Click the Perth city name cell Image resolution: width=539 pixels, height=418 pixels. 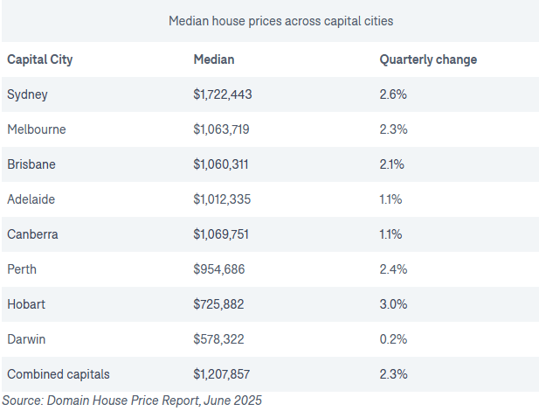(21, 269)
